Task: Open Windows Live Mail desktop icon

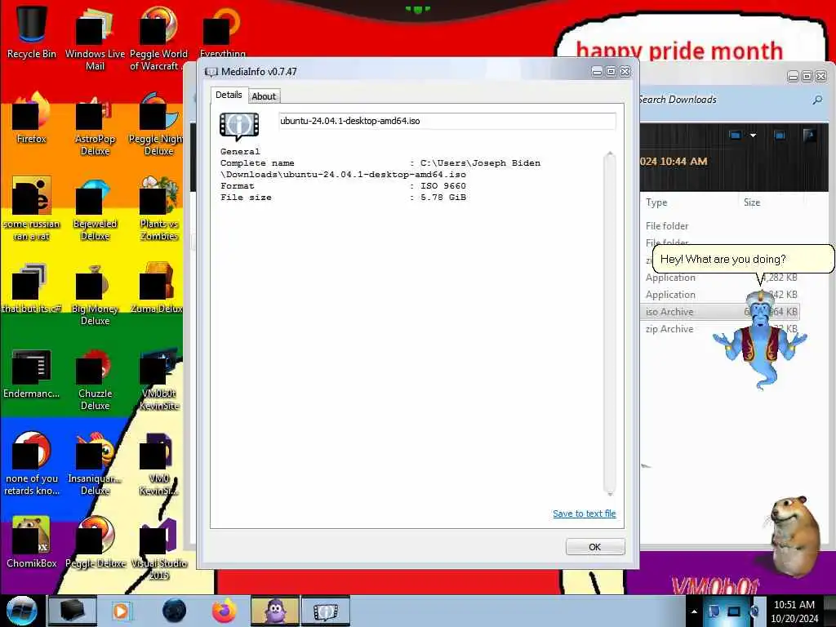Action: tap(95, 38)
